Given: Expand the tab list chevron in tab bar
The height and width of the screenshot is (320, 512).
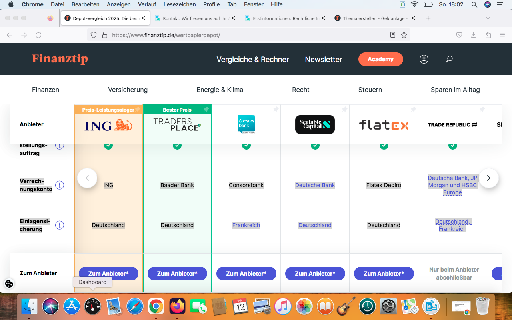Looking at the screenshot, I should coord(488,18).
